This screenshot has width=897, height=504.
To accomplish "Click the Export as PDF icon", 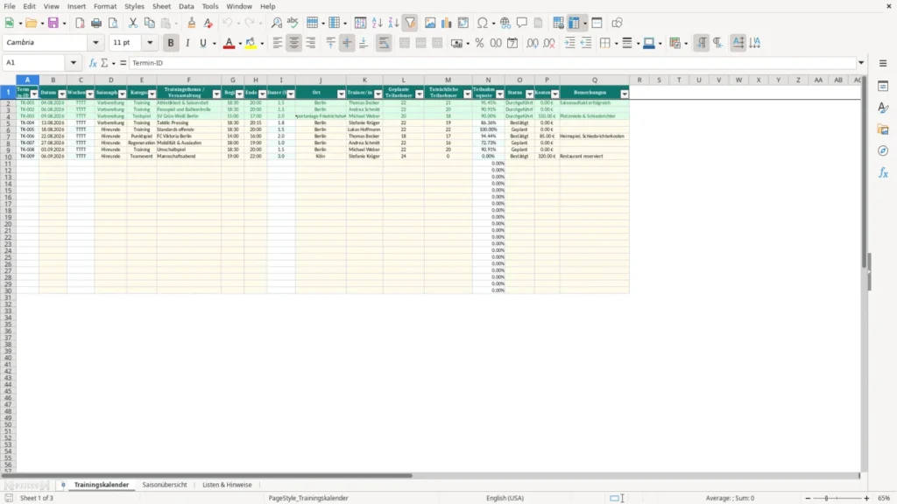I will pyautogui.click(x=80, y=23).
